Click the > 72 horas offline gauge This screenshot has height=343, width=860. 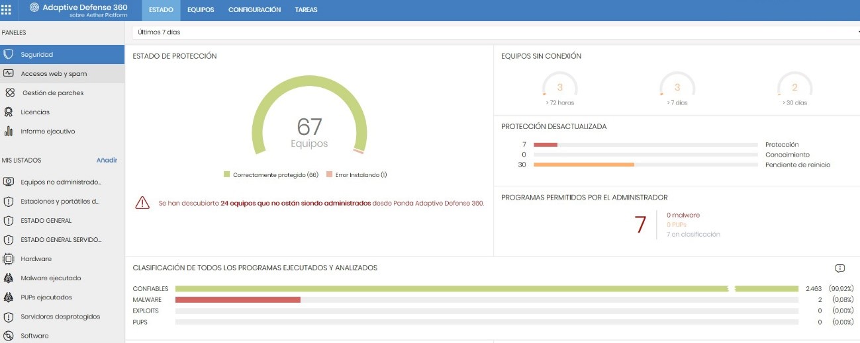[560, 88]
